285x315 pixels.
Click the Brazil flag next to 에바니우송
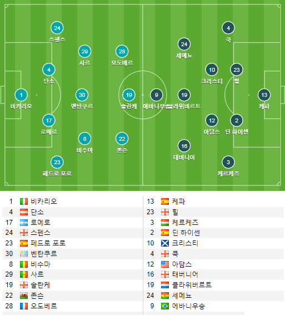click(165, 306)
